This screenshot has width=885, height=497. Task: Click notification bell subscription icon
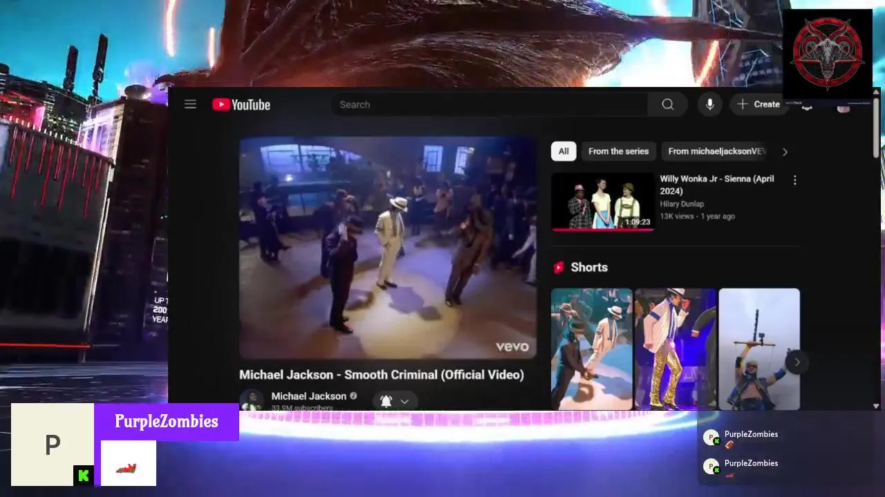point(386,401)
